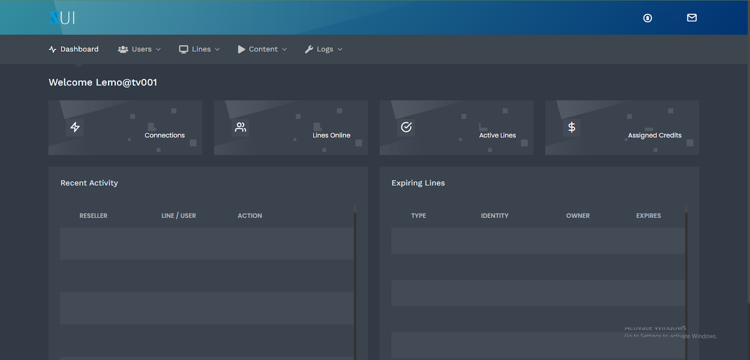This screenshot has width=750, height=360.
Task: Select the Assigned Credits card label
Action: tap(655, 135)
